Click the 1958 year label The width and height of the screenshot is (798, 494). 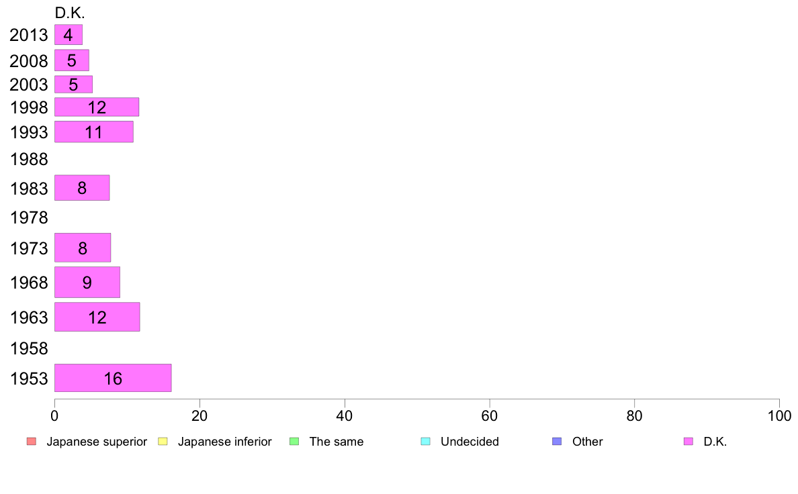pyautogui.click(x=29, y=348)
